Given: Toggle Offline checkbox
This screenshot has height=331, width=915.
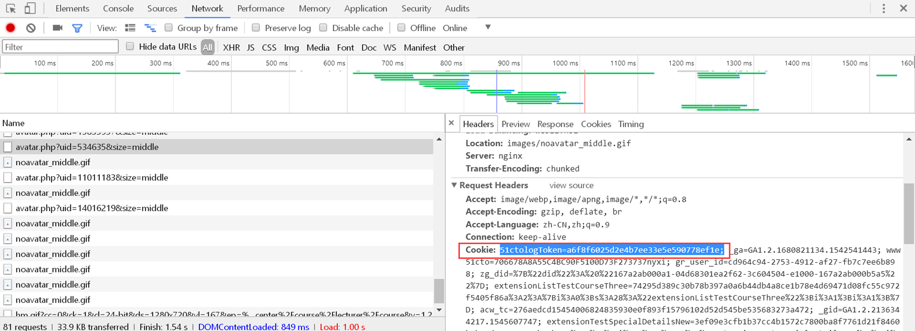Looking at the screenshot, I should (401, 27).
